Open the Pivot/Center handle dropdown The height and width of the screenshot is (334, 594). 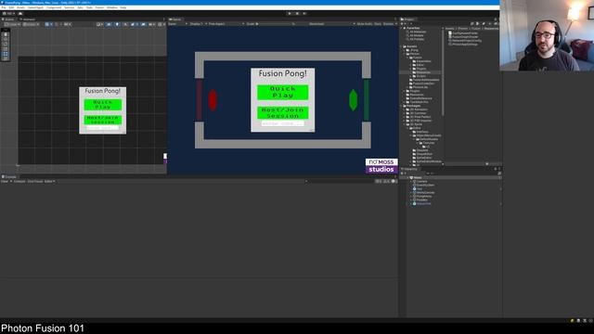(x=12, y=24)
